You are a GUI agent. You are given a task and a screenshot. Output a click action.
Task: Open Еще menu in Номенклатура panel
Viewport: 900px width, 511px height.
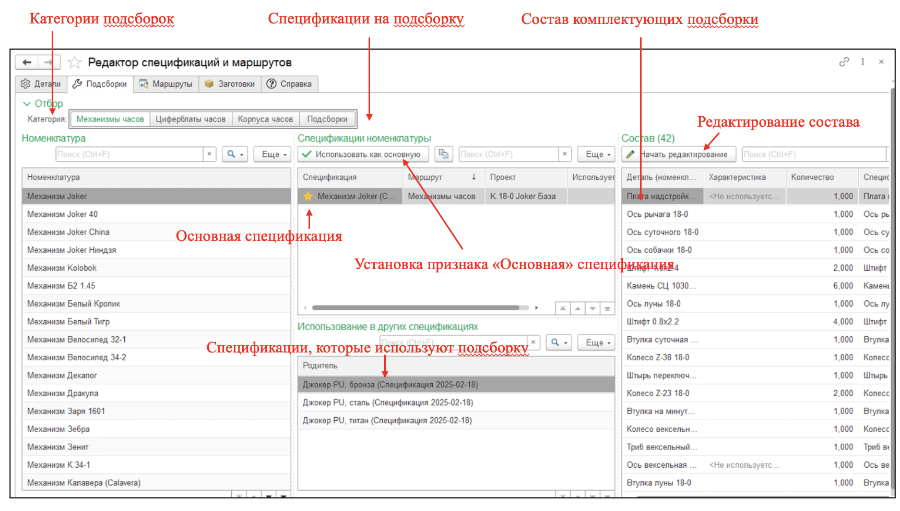tap(272, 154)
